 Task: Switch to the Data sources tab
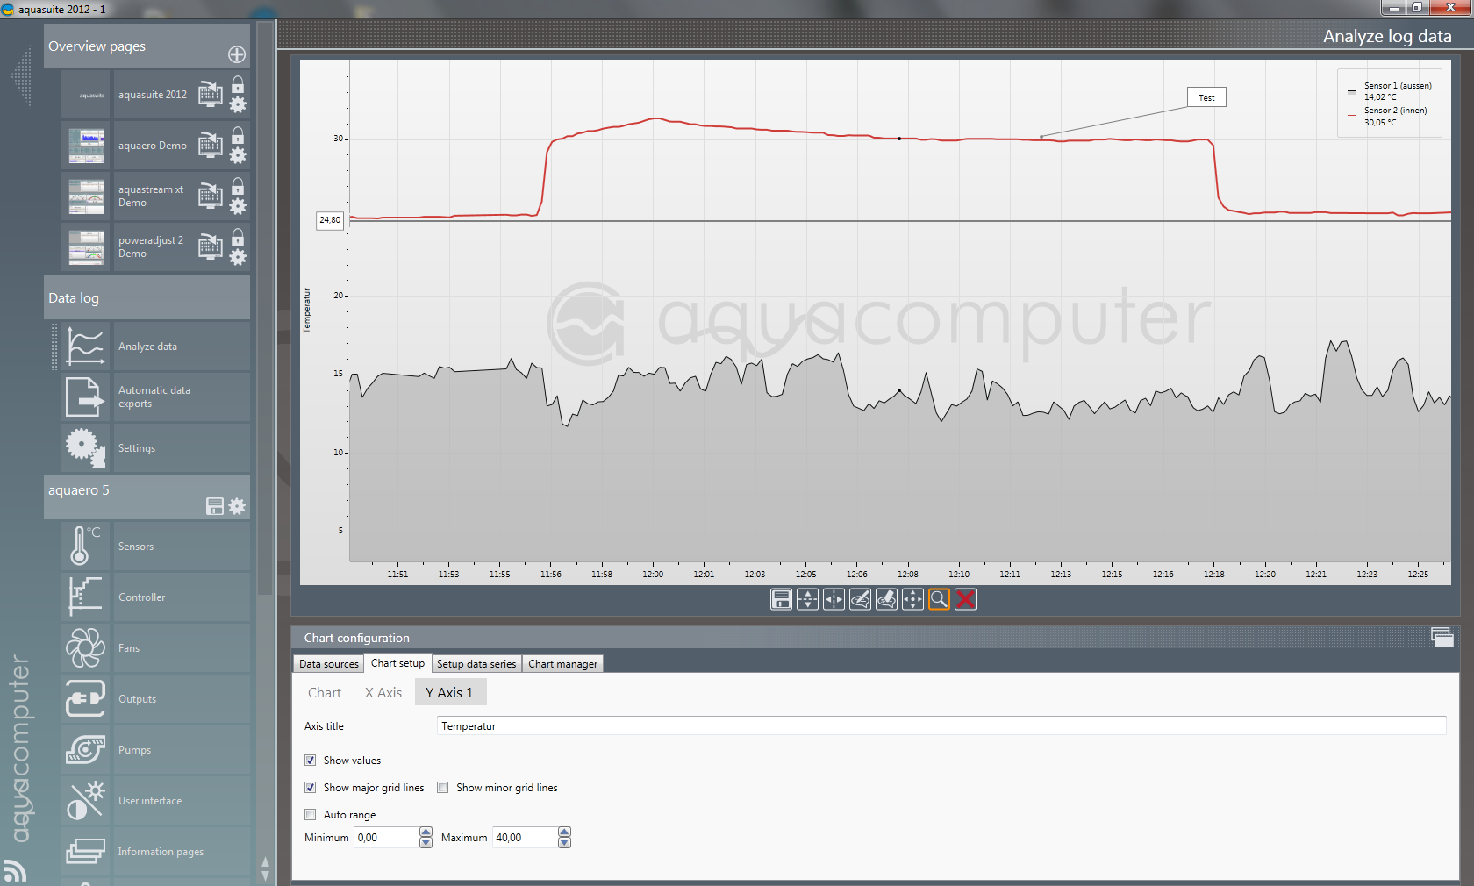[329, 664]
